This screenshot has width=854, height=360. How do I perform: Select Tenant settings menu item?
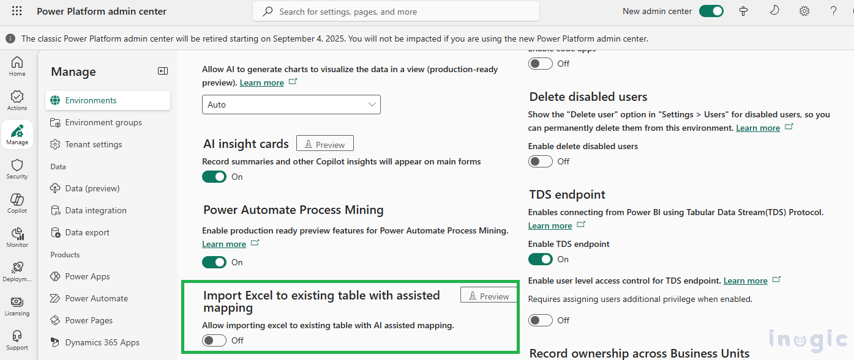(x=108, y=144)
